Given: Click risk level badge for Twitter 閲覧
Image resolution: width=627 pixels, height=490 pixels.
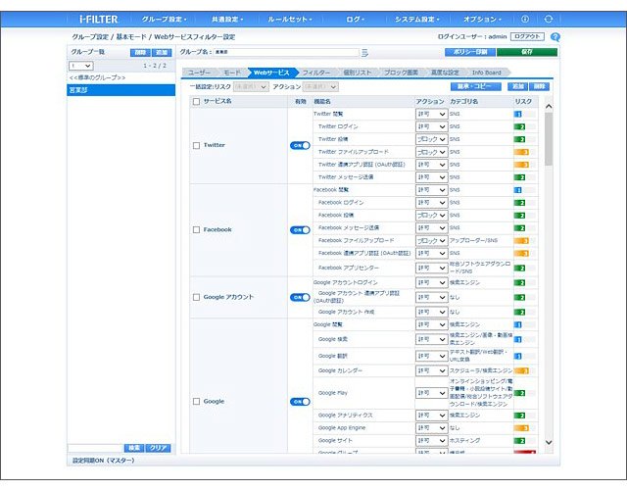Looking at the screenshot, I should coord(518,114).
